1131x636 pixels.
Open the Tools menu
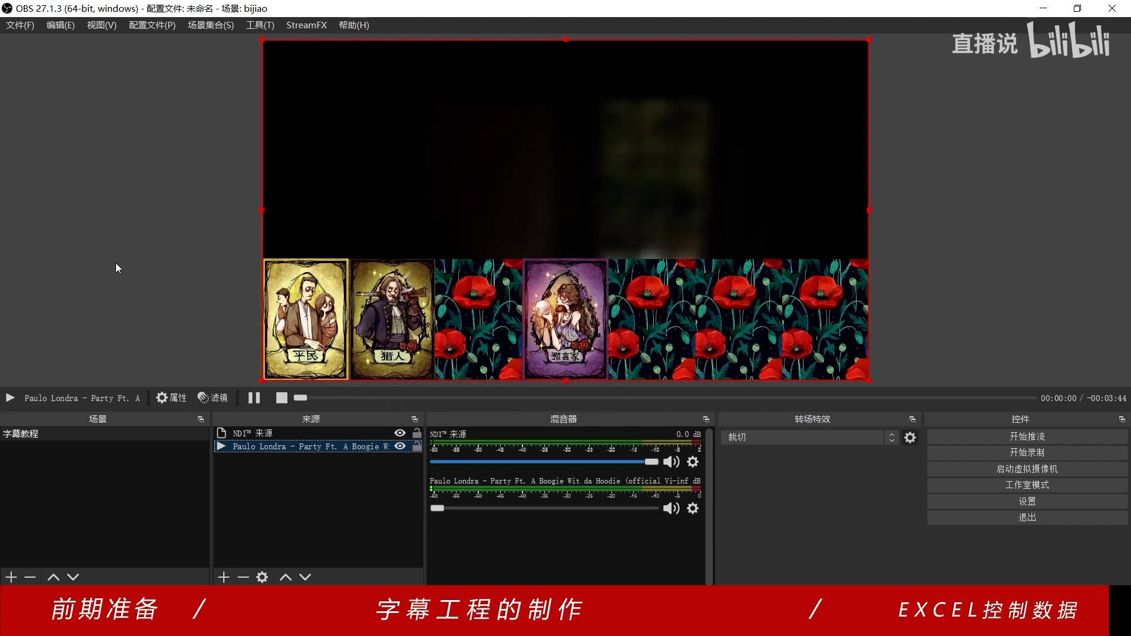tap(260, 25)
